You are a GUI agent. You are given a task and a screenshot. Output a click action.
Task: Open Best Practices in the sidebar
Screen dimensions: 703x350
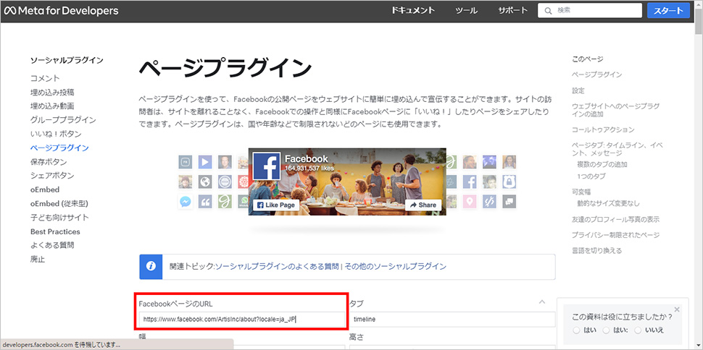[55, 231]
